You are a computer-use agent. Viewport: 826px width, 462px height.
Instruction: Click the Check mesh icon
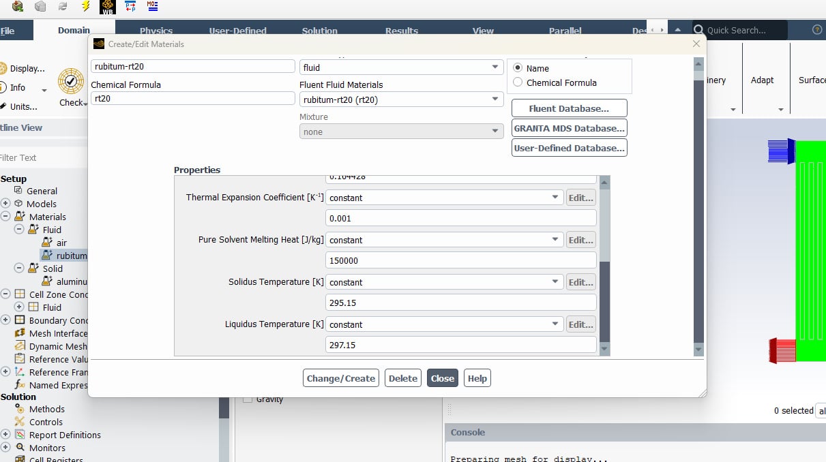tap(71, 82)
